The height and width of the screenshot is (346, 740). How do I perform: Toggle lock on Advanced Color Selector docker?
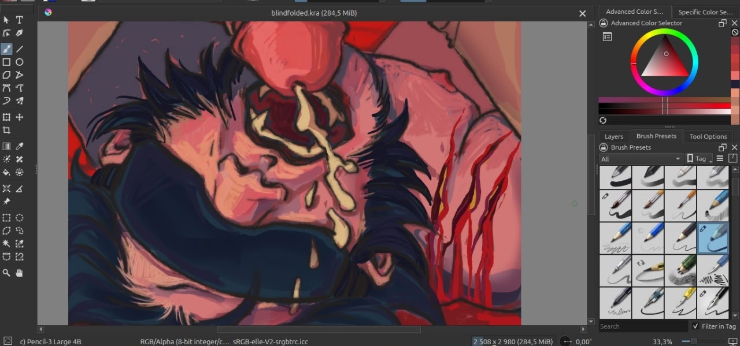[x=604, y=23]
